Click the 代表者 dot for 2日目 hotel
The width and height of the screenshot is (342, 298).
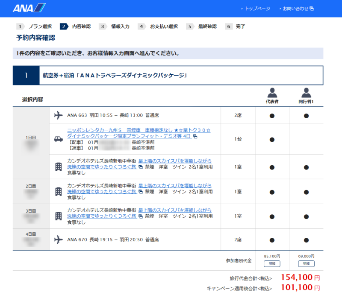[x=272, y=193]
